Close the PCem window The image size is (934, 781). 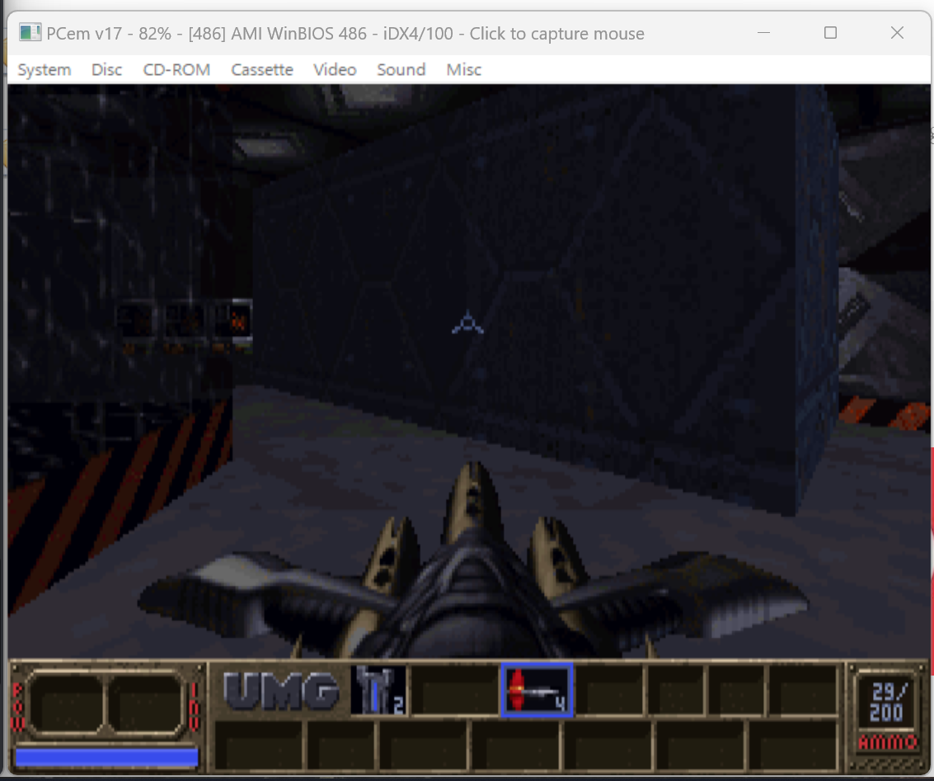coord(897,33)
